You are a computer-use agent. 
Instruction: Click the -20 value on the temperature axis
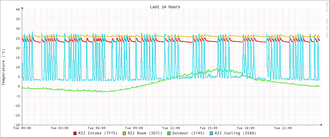coord(17,125)
